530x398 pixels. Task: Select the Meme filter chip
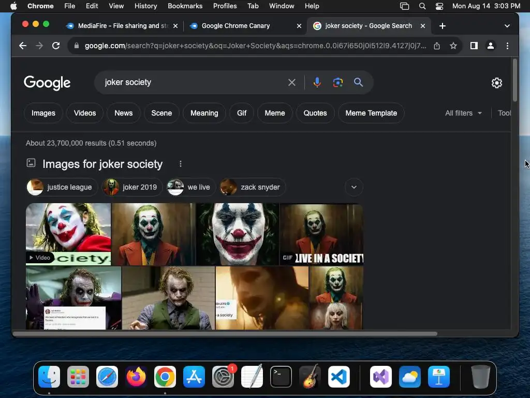click(275, 113)
